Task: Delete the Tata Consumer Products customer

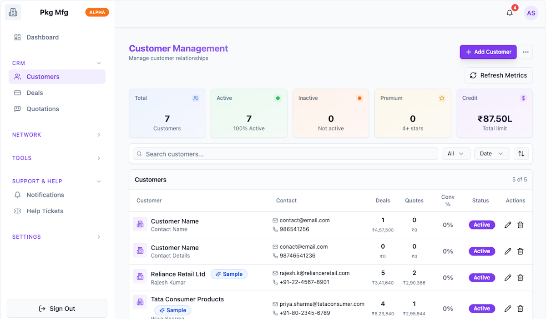Action: click(x=521, y=309)
